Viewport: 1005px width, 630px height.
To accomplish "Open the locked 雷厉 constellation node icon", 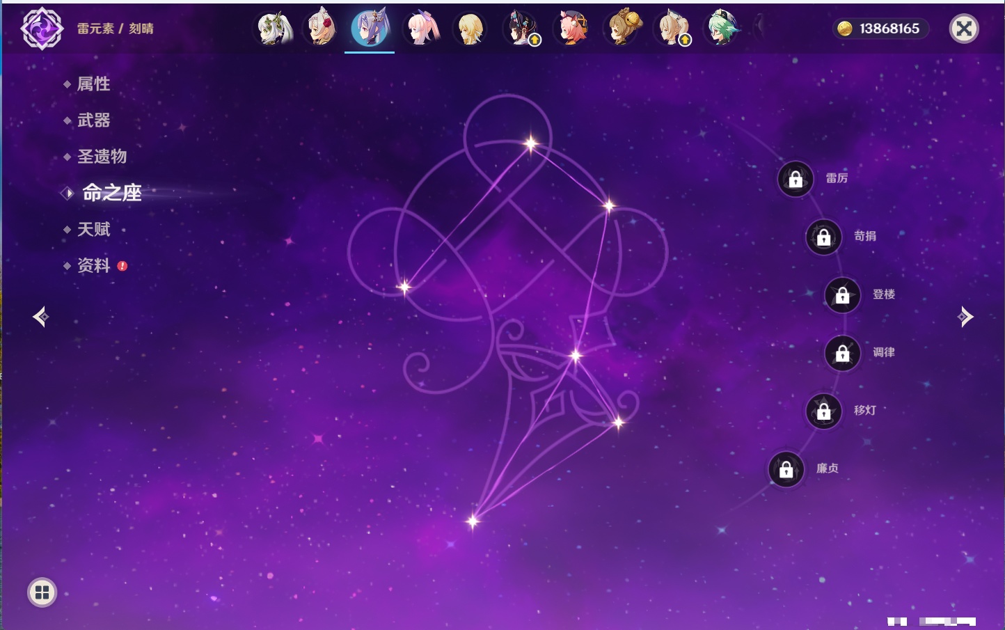I will tap(796, 179).
